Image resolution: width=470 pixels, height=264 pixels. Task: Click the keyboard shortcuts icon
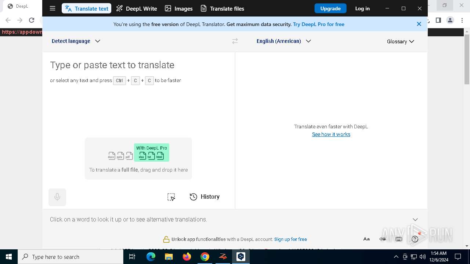pos(399,239)
